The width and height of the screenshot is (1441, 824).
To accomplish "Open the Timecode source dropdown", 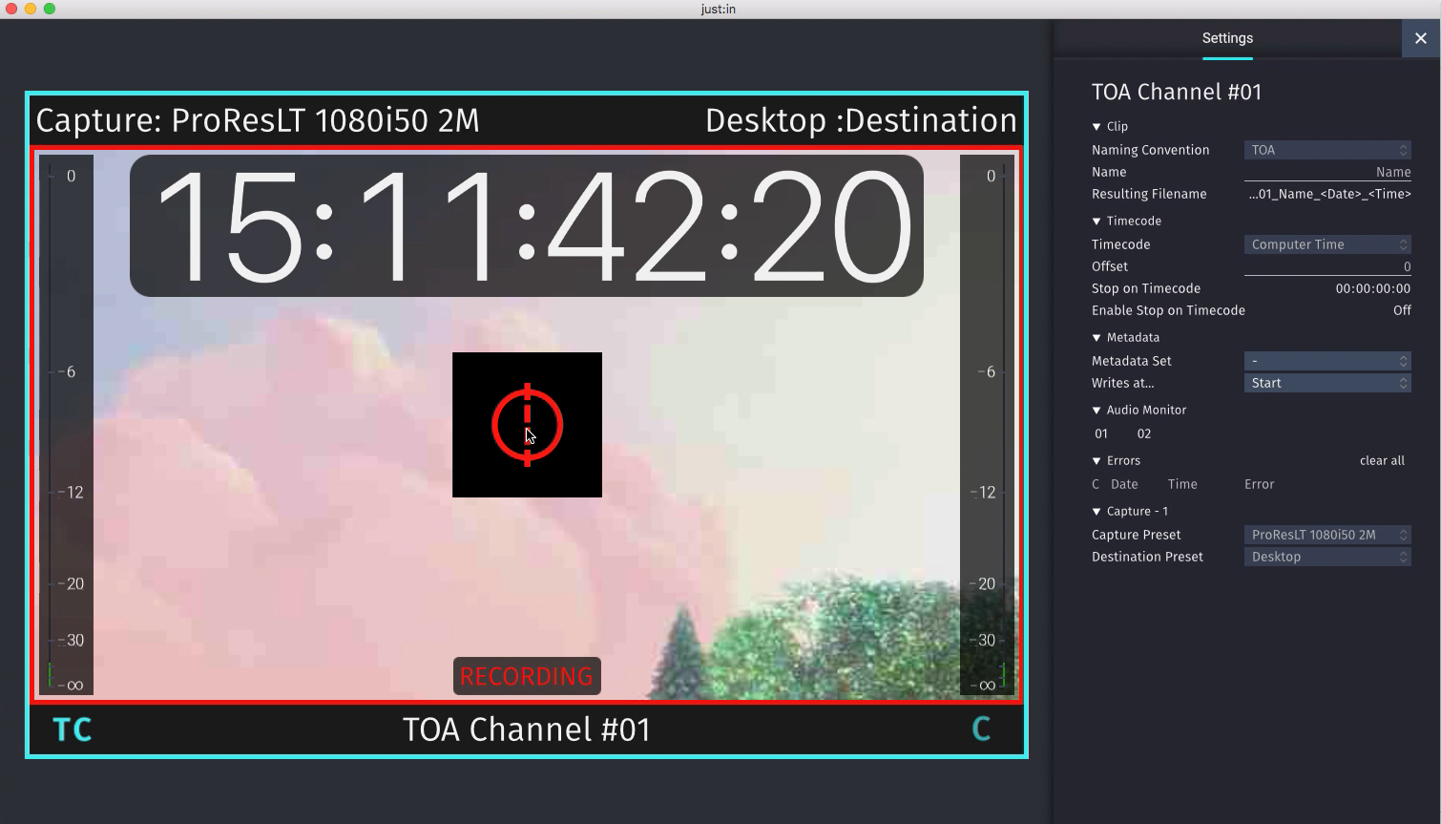I will coord(1327,244).
